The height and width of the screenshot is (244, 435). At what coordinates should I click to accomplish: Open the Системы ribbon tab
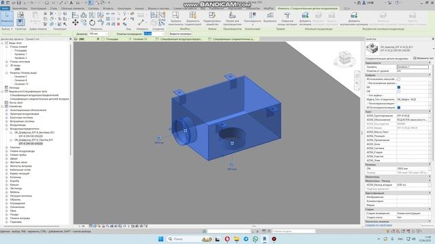coord(94,8)
